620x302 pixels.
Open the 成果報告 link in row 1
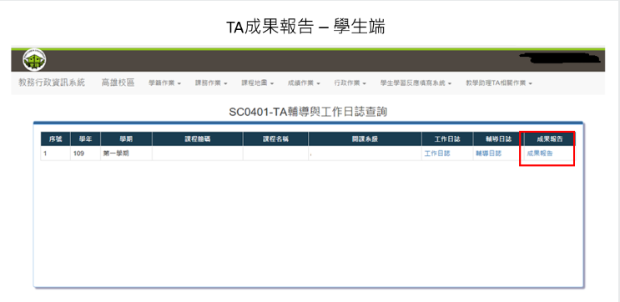[540, 154]
